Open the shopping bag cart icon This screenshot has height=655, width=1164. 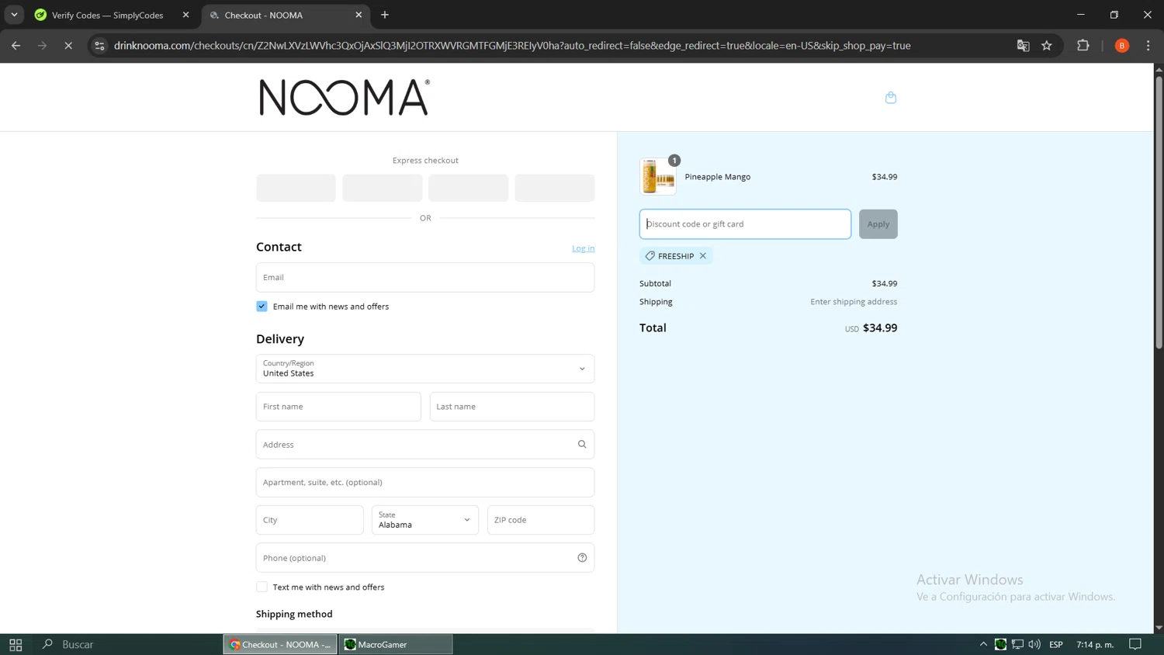pos(891,97)
